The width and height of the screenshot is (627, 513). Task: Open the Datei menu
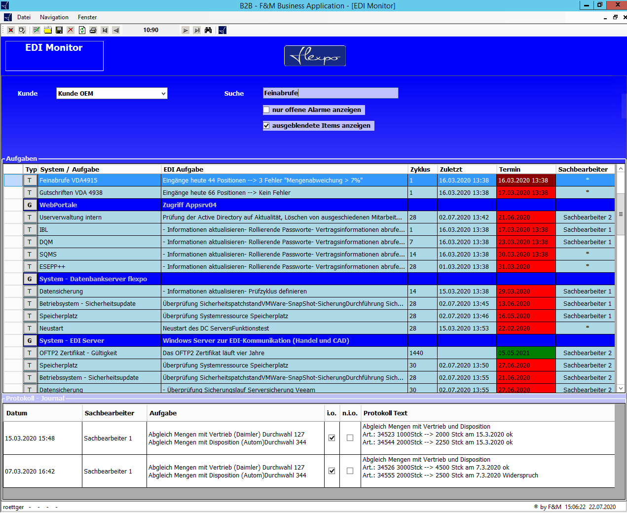click(x=24, y=17)
